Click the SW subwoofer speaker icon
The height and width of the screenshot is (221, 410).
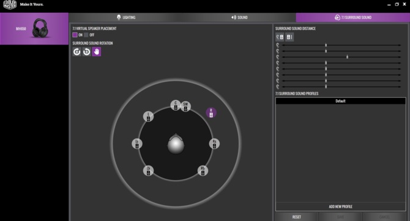(185, 106)
